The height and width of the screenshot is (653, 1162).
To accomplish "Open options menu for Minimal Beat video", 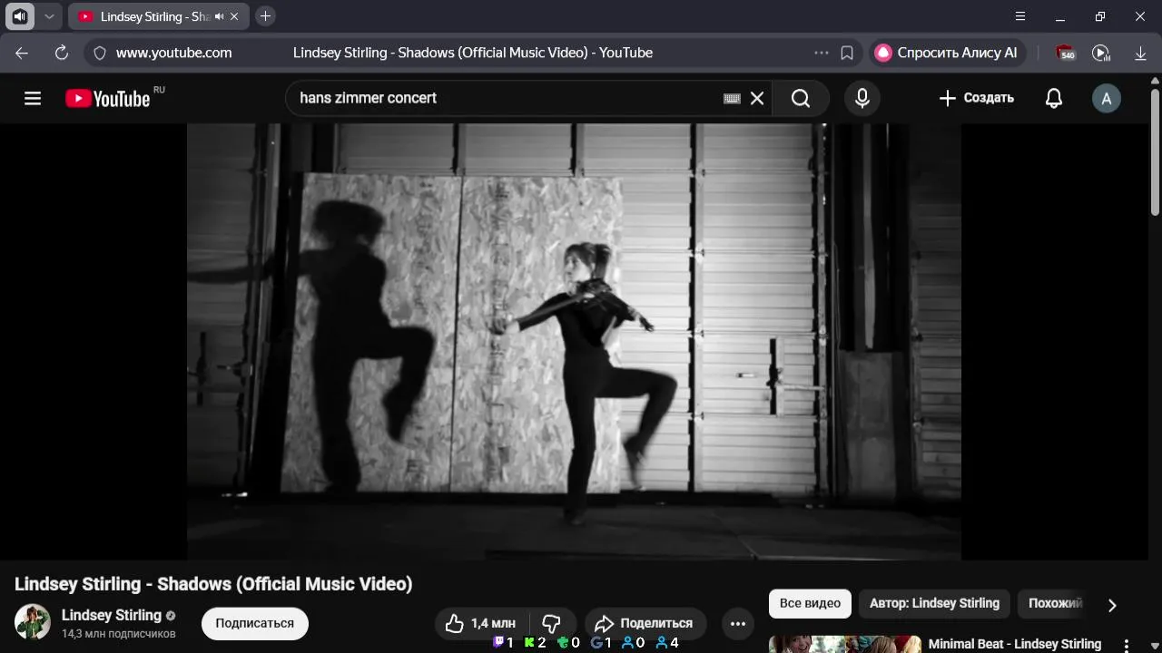I will [x=1127, y=645].
